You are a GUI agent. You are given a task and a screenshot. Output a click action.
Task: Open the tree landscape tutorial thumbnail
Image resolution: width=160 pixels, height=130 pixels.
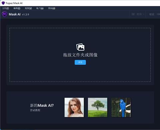tap(98, 107)
